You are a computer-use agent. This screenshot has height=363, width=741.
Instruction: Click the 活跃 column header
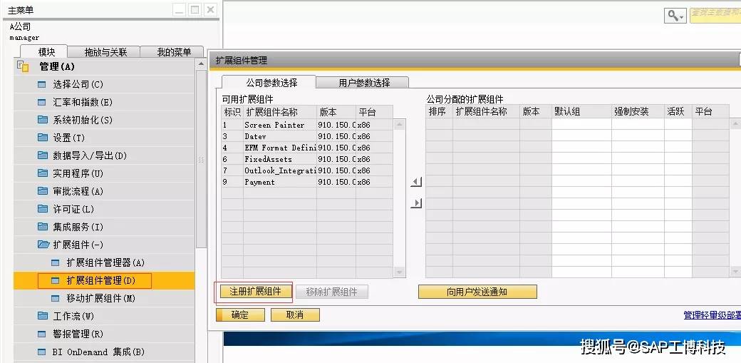click(x=678, y=112)
